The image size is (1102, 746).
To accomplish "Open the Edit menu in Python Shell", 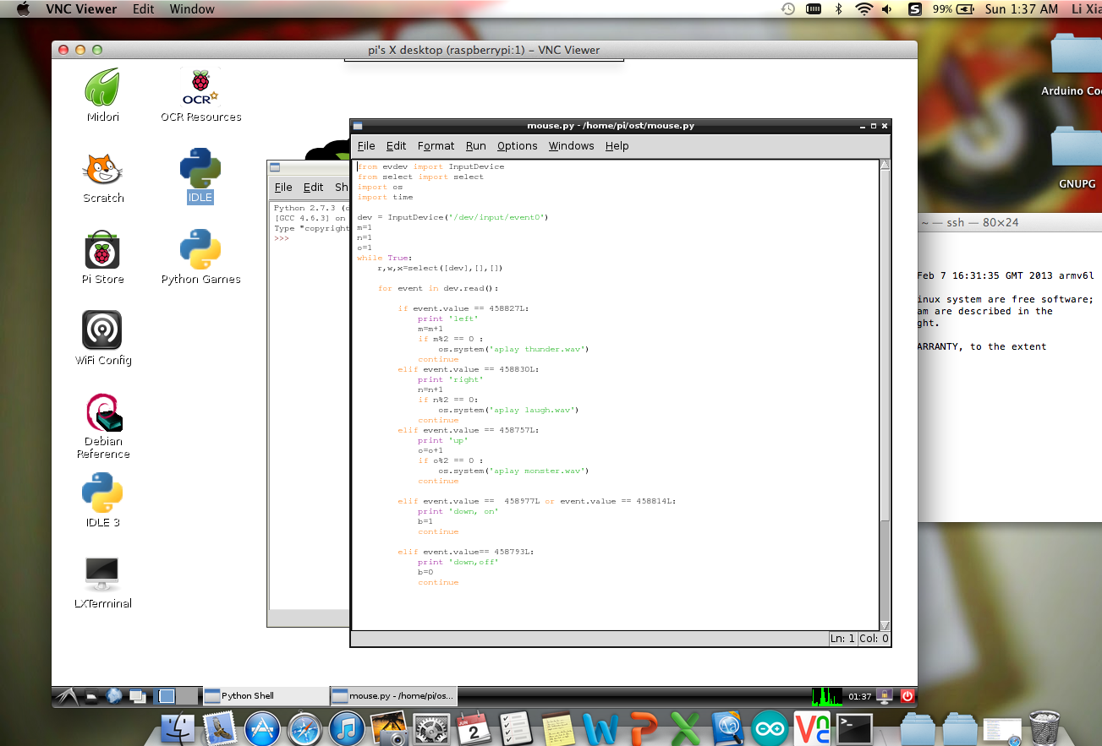I will (x=313, y=188).
